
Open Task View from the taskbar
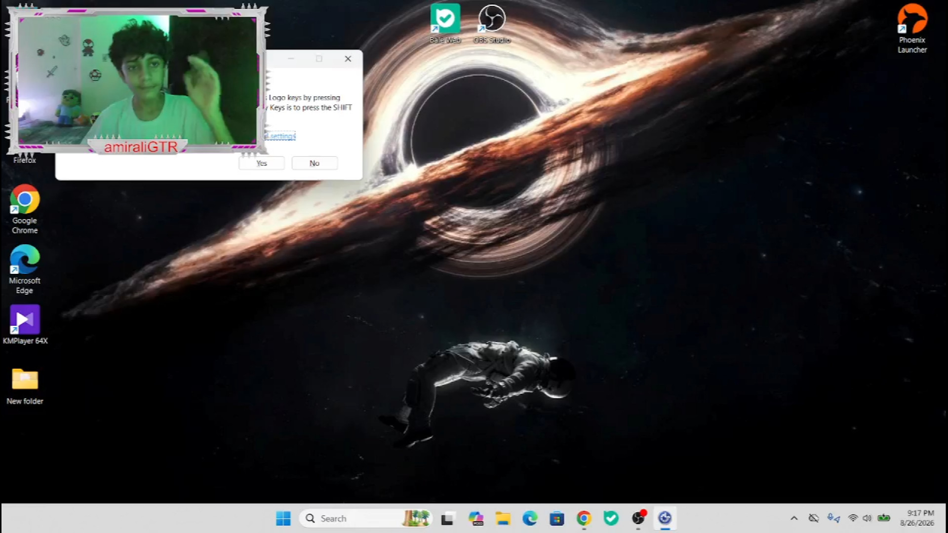(x=447, y=518)
